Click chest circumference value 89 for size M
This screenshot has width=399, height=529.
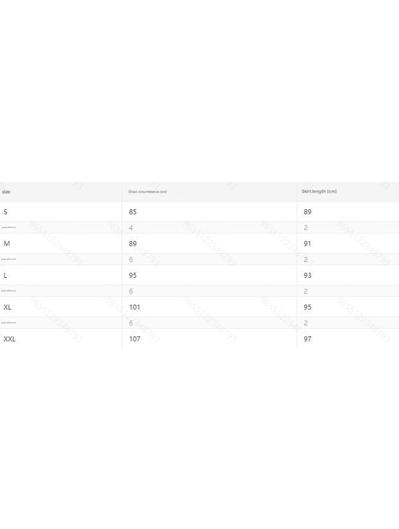pyautogui.click(x=133, y=244)
